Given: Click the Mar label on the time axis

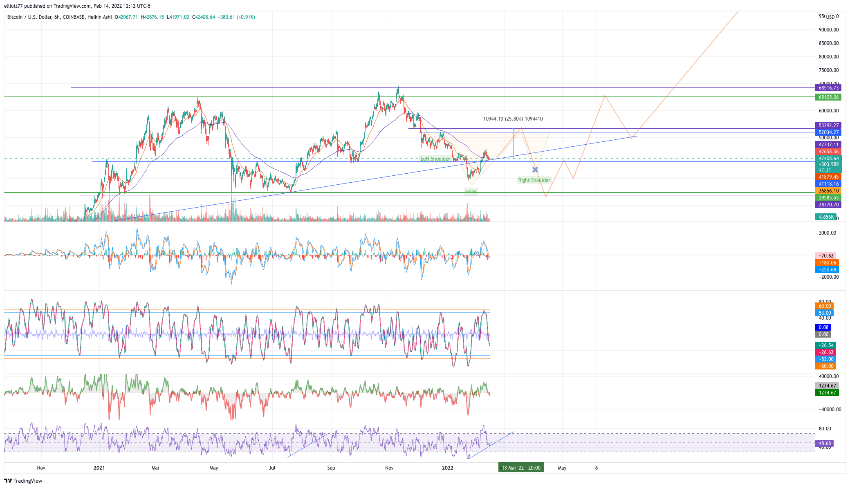Looking at the screenshot, I should tap(155, 468).
